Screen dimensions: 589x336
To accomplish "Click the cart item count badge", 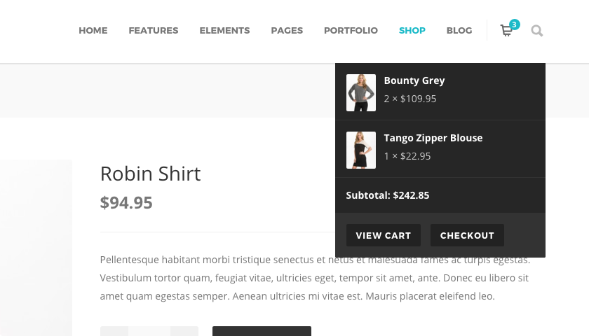I will (x=515, y=24).
